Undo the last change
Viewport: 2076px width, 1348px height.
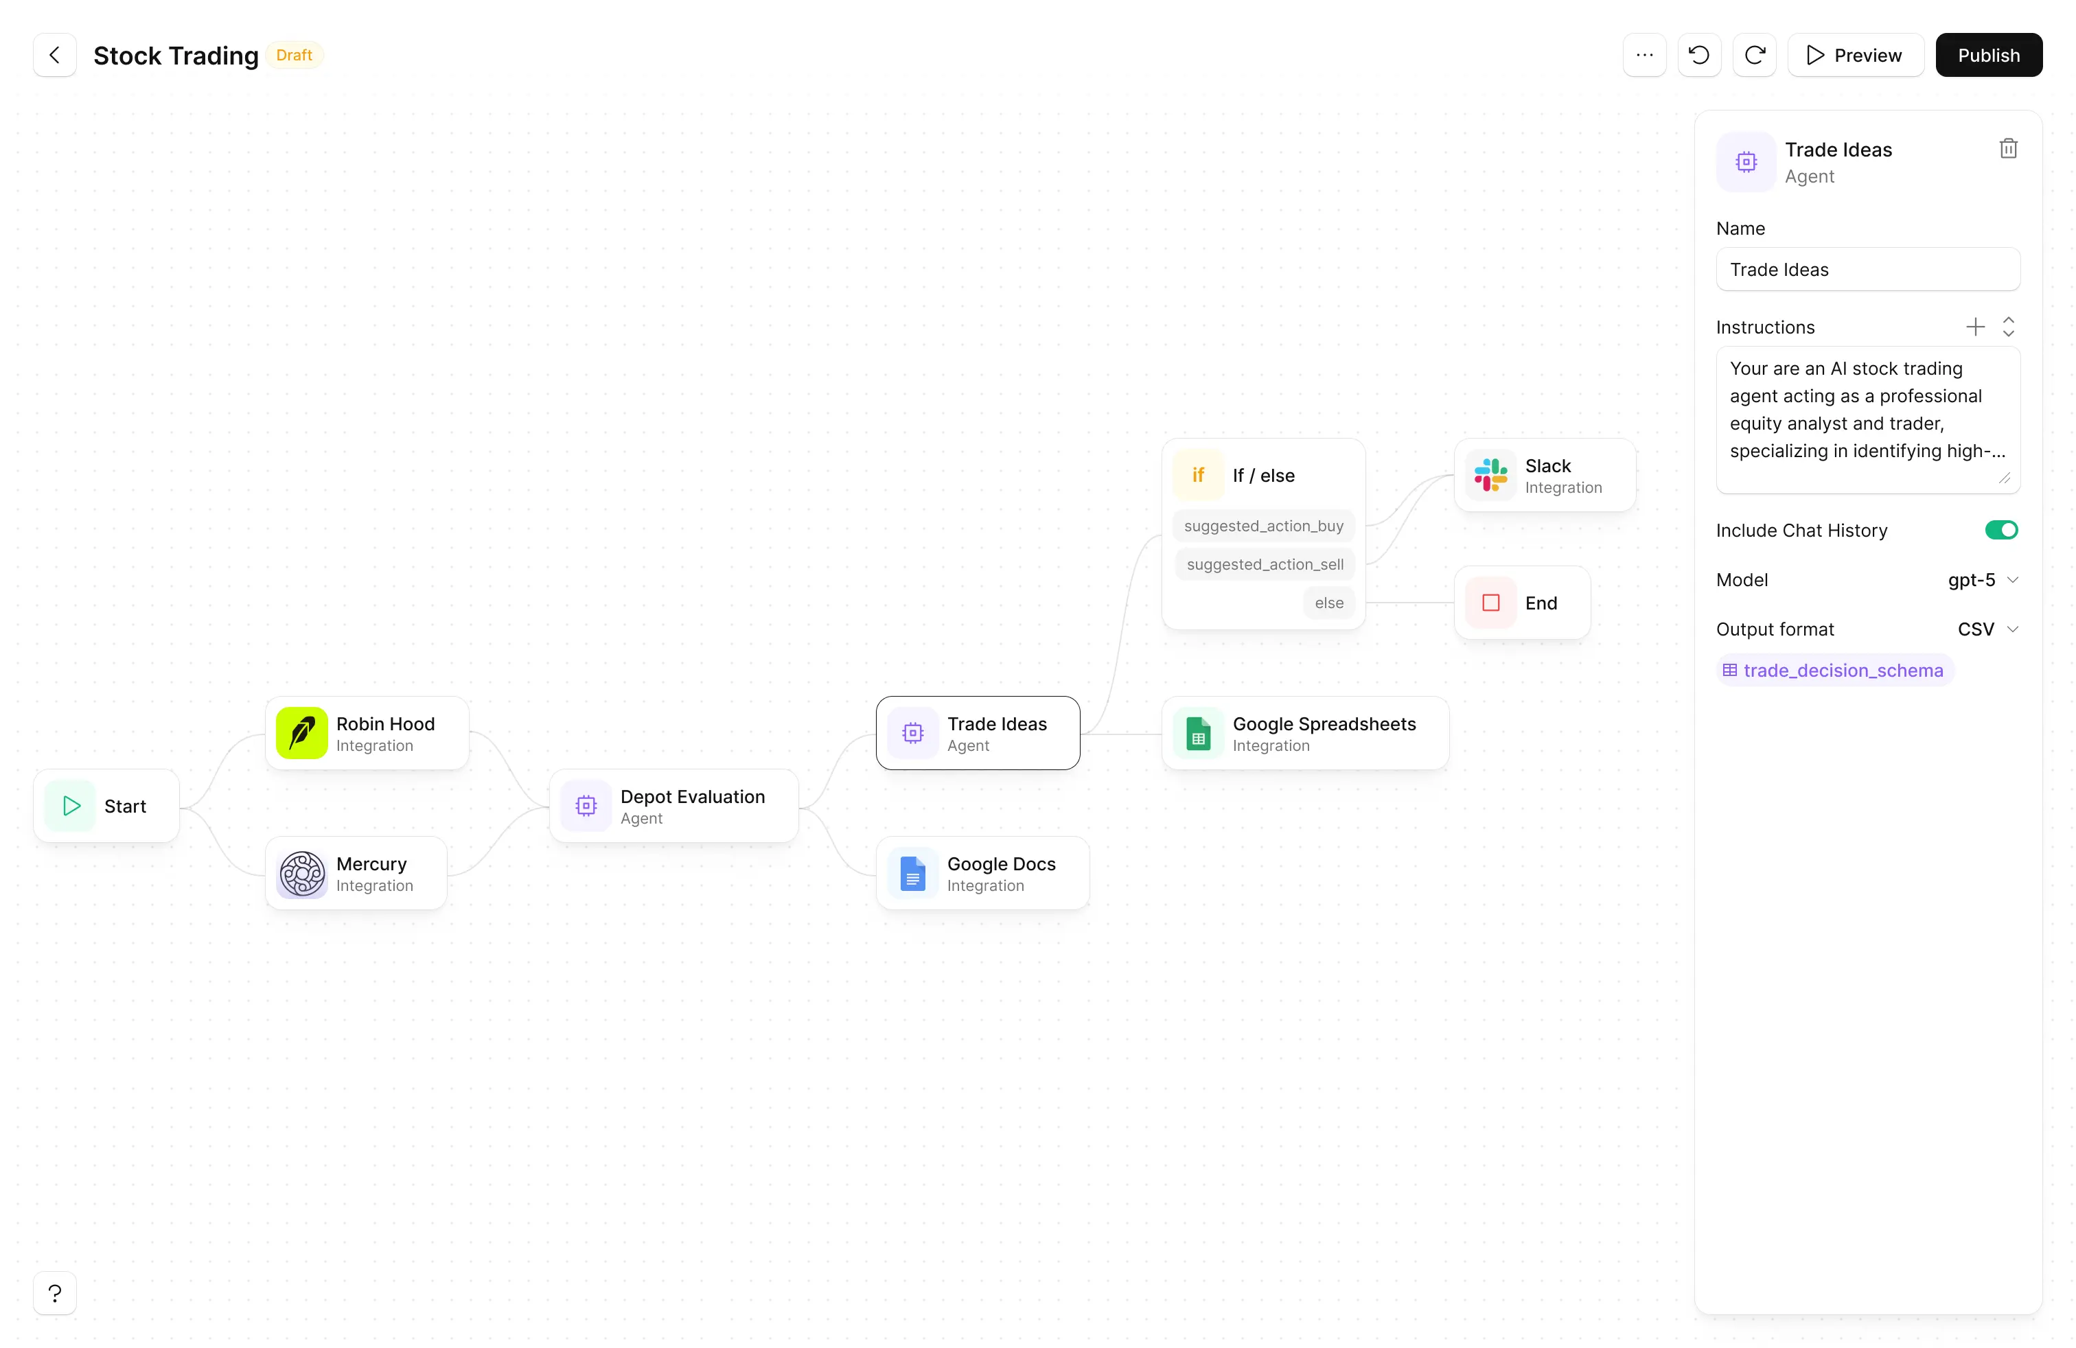[x=1698, y=55]
